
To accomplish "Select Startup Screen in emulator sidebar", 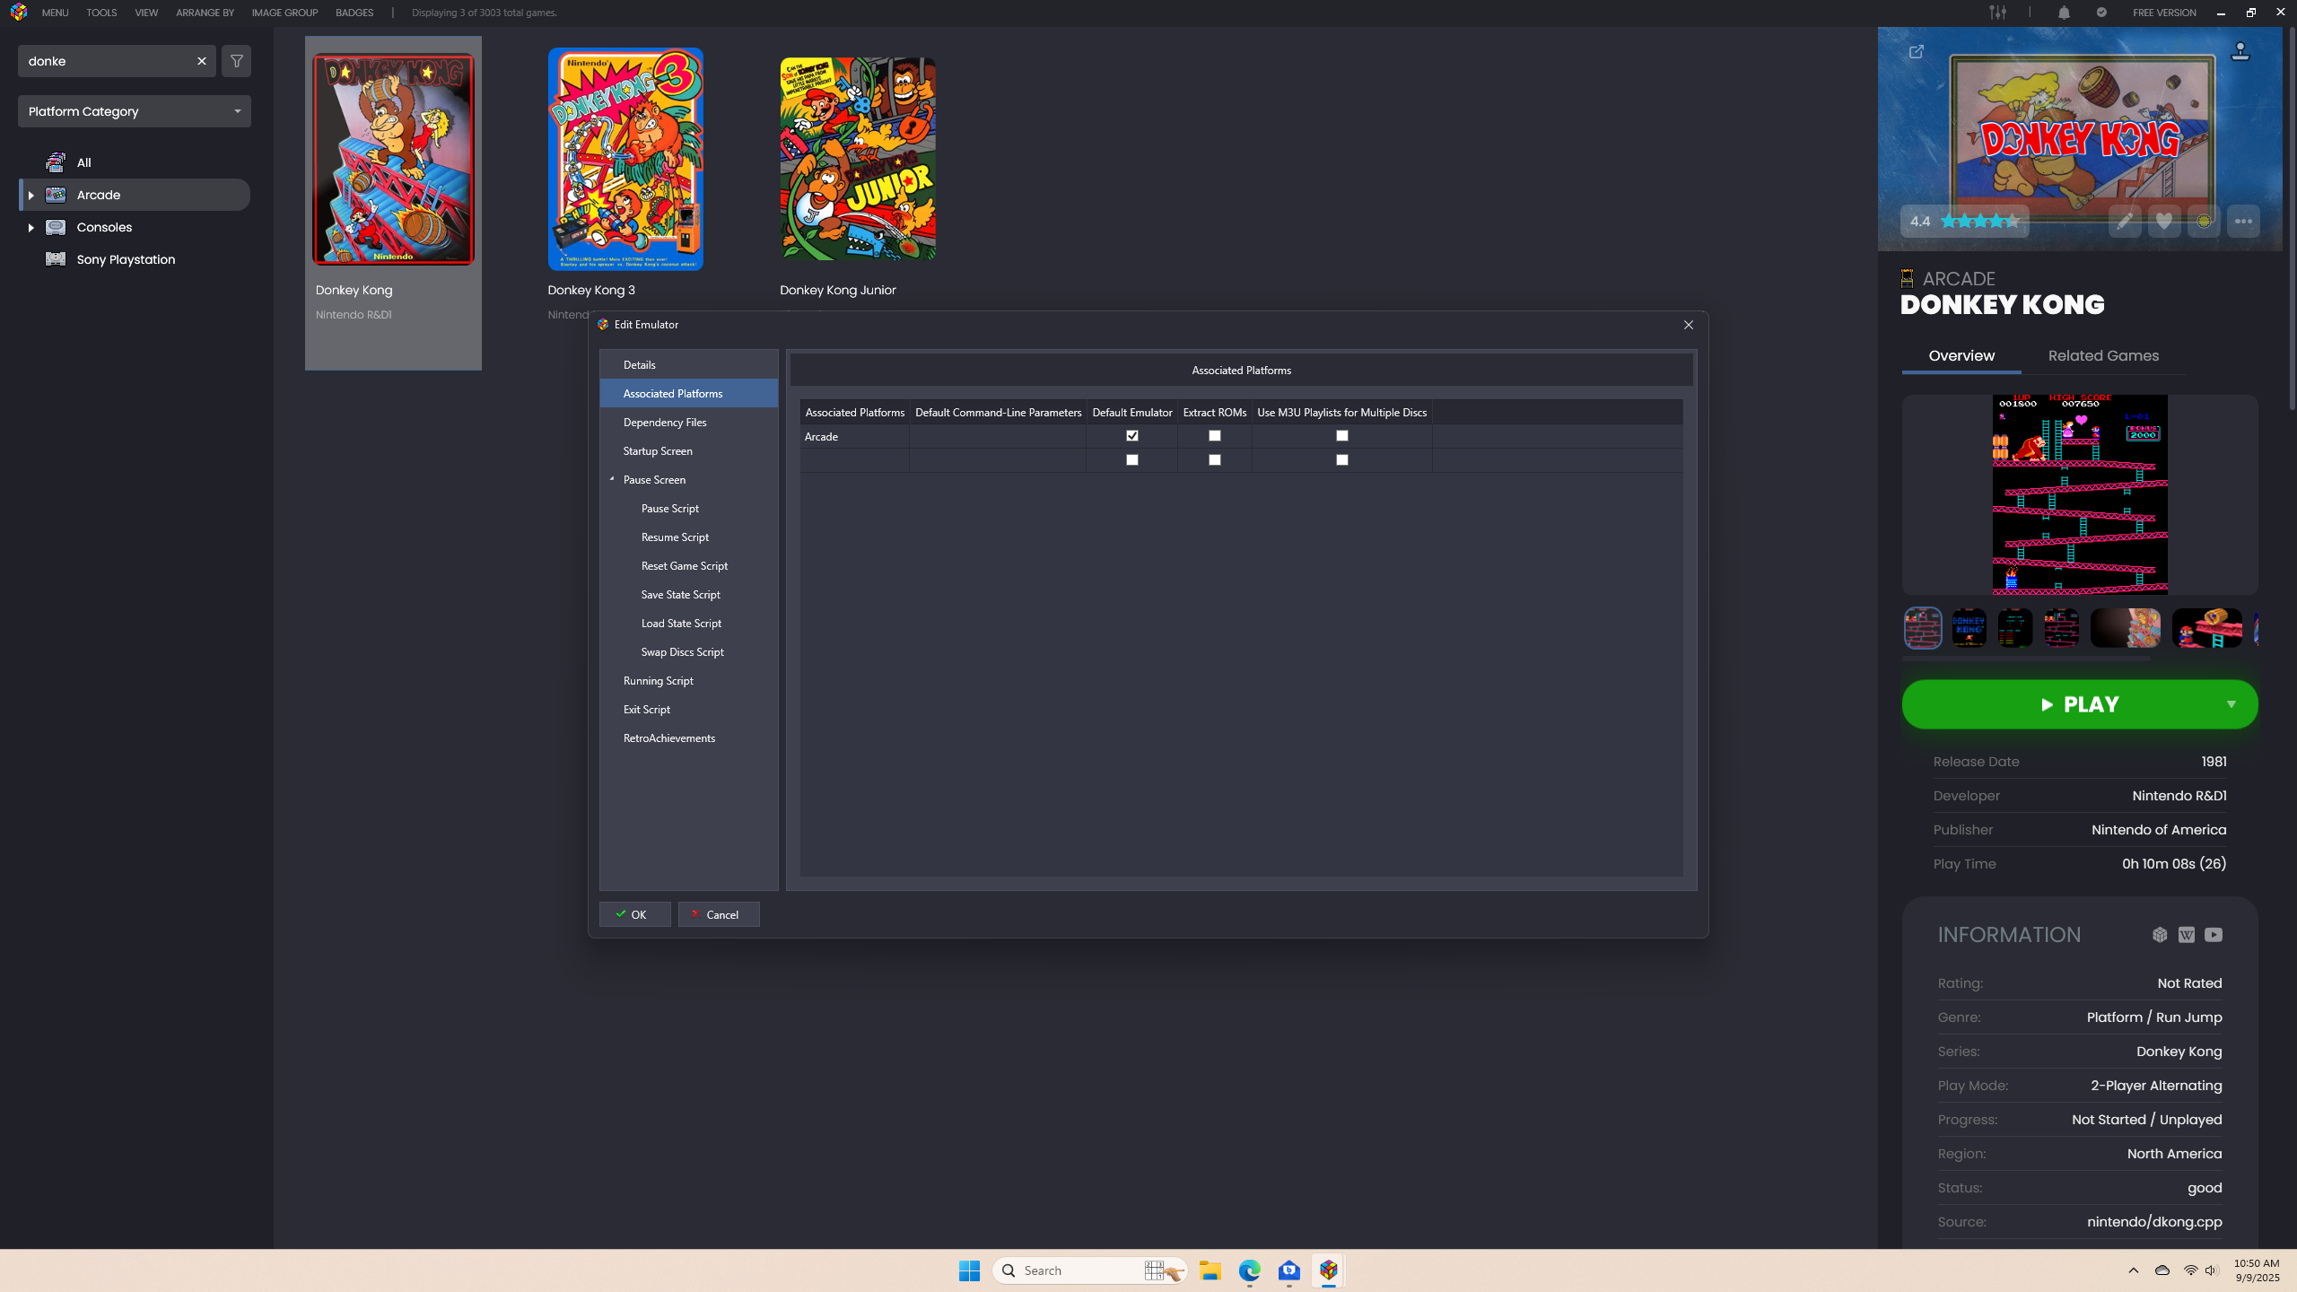I will click(x=688, y=451).
